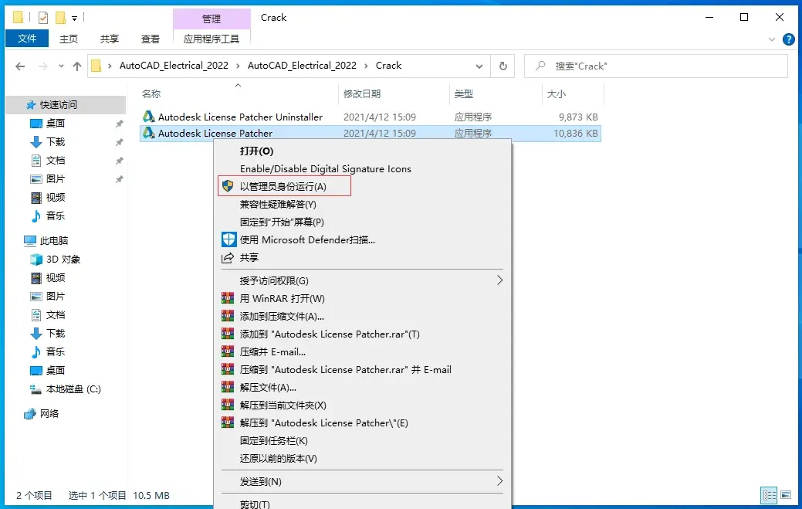The width and height of the screenshot is (802, 509).
Task: Click the Up one level arrow icon
Action: point(76,66)
